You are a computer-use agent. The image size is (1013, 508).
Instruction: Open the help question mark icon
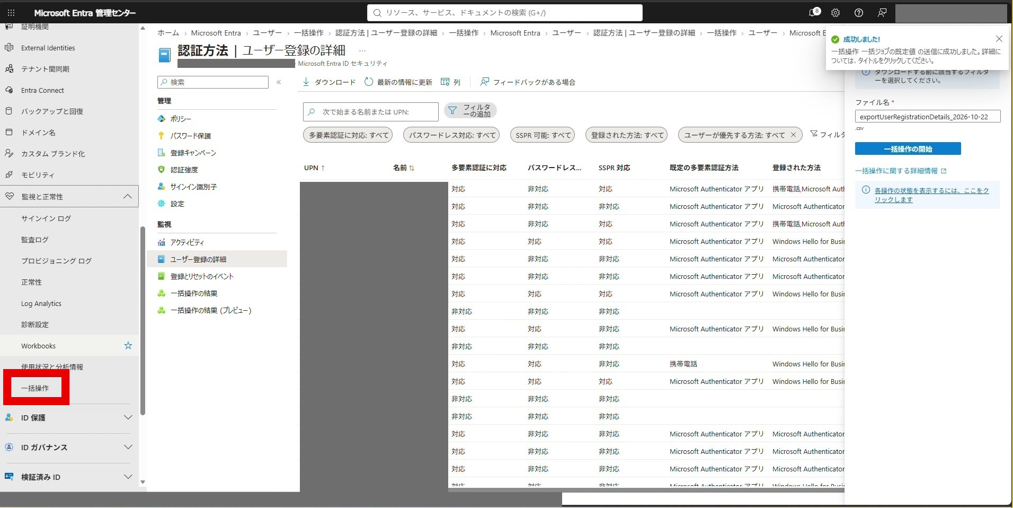coord(859,13)
